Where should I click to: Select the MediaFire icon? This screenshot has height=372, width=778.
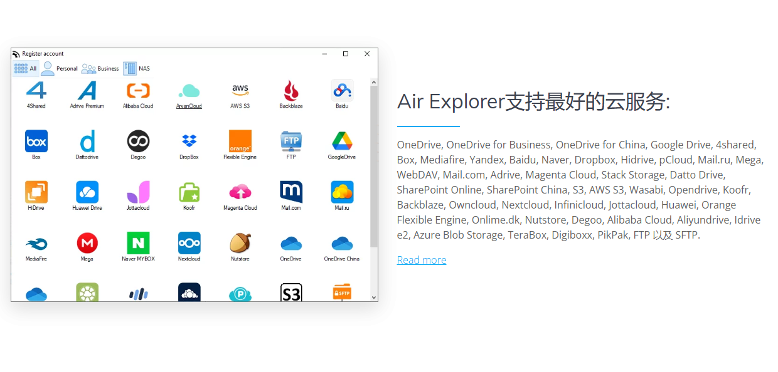pyautogui.click(x=36, y=243)
